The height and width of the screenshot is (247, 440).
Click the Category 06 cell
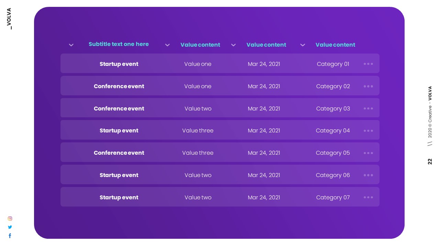pos(333,175)
